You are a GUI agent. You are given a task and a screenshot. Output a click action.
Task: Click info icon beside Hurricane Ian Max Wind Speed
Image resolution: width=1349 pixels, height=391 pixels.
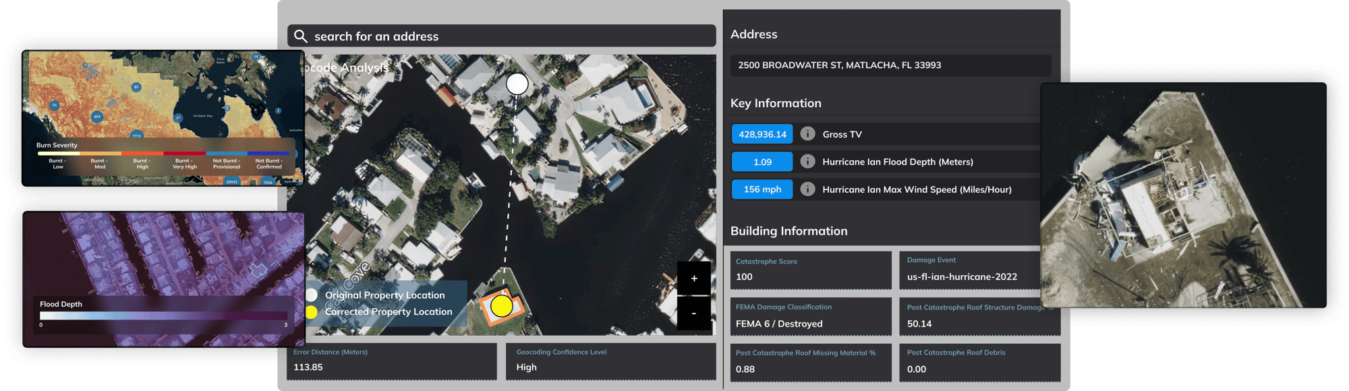[807, 189]
